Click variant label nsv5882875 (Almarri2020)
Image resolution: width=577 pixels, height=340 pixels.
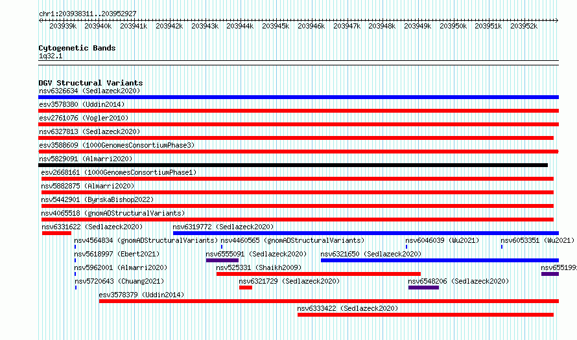point(88,186)
